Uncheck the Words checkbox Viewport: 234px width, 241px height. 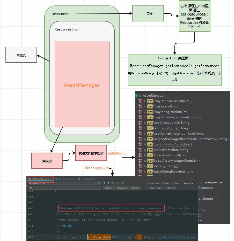coord(162,183)
